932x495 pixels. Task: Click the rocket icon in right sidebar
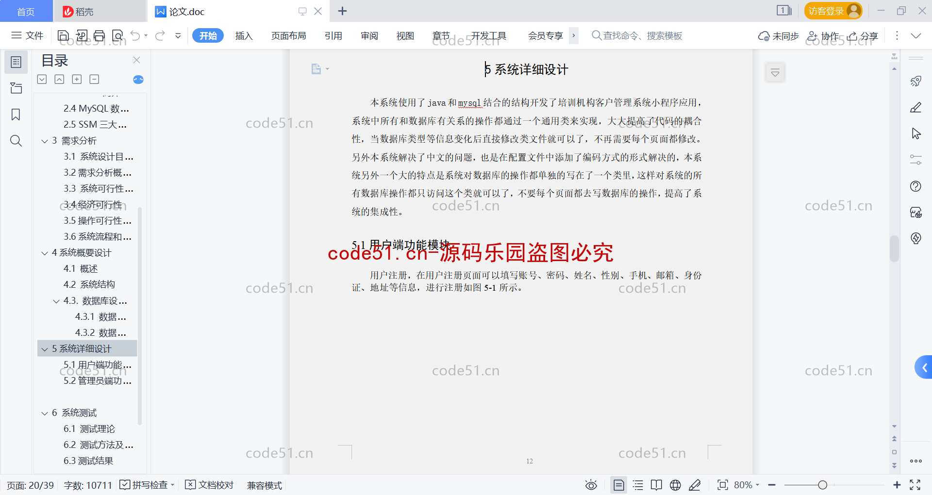[x=916, y=81]
